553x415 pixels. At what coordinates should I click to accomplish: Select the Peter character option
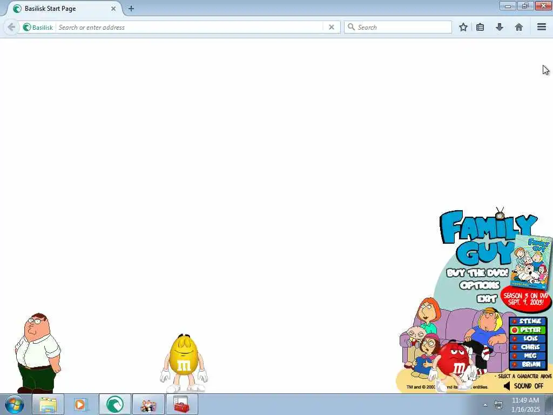[528, 330]
